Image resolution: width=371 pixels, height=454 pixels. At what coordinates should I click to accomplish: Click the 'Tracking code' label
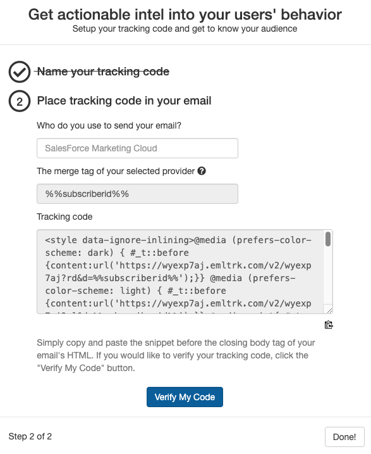click(64, 217)
